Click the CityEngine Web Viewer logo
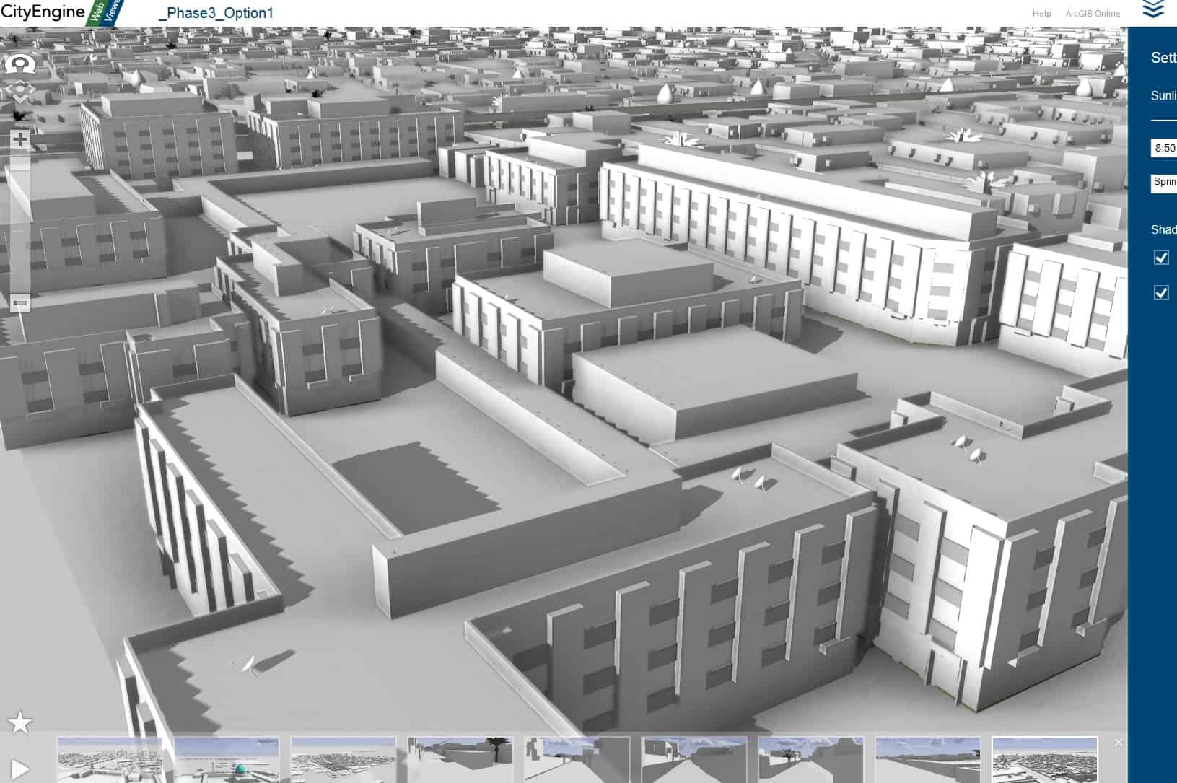This screenshot has width=1177, height=783. coord(61,13)
